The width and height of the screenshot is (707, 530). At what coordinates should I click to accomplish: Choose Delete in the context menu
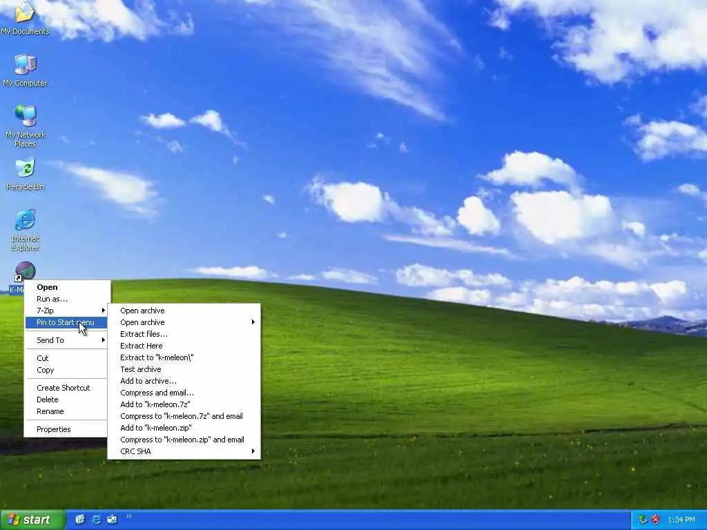tap(66, 400)
